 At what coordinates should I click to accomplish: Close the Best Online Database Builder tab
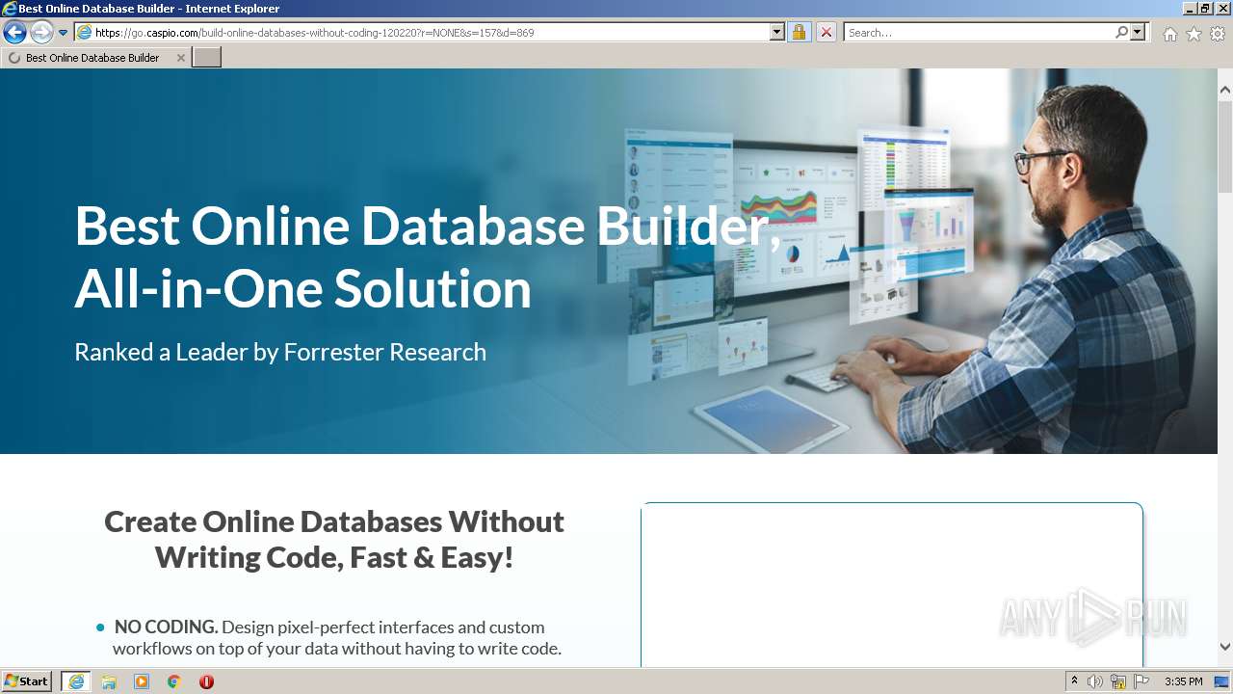click(180, 58)
